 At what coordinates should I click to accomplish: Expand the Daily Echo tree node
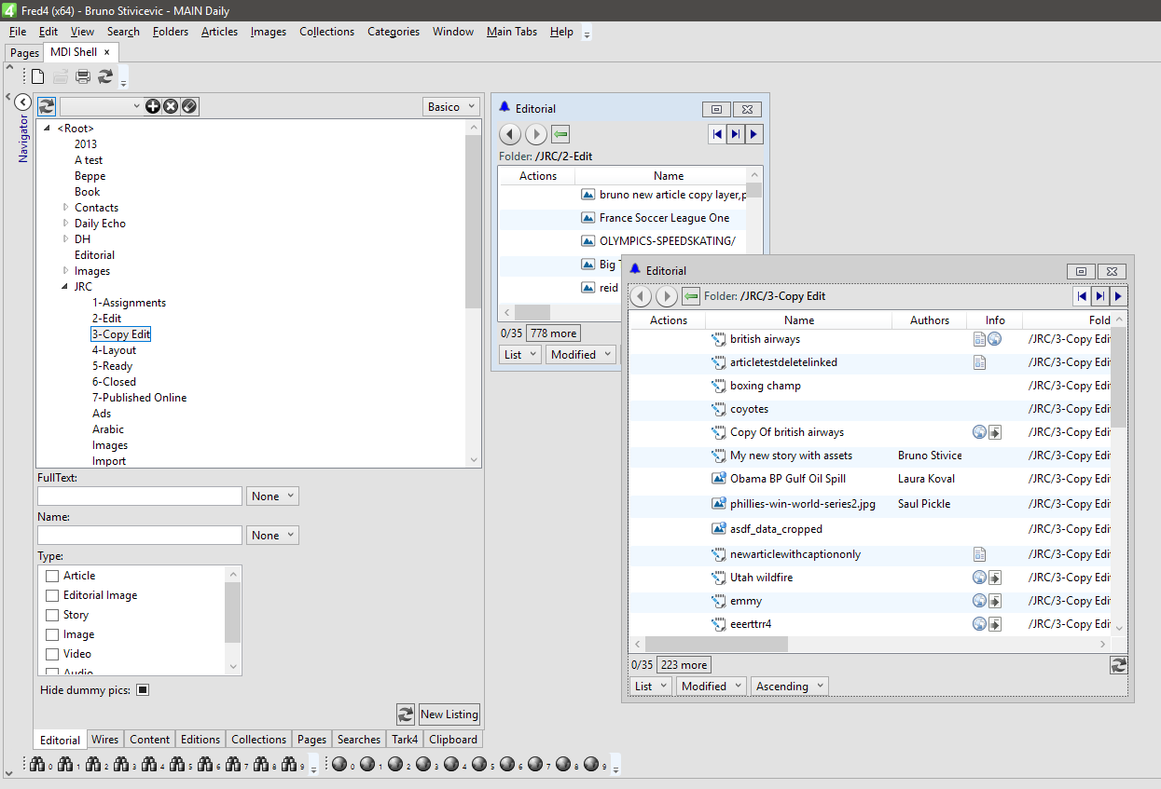point(65,224)
